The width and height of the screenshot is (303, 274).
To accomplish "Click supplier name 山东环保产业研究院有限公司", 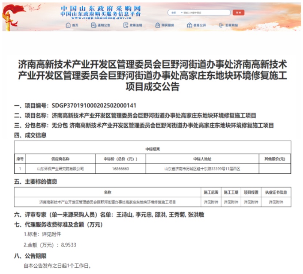I will coord(61,169).
